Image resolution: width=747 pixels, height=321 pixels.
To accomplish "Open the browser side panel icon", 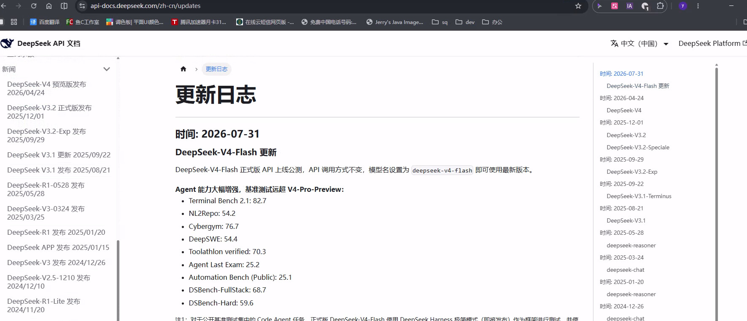I will click(64, 6).
